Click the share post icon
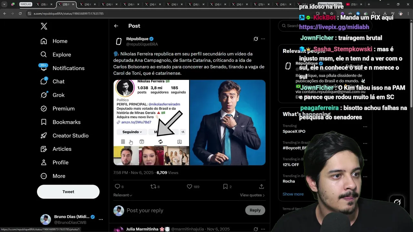The image size is (413, 232). (x=262, y=187)
